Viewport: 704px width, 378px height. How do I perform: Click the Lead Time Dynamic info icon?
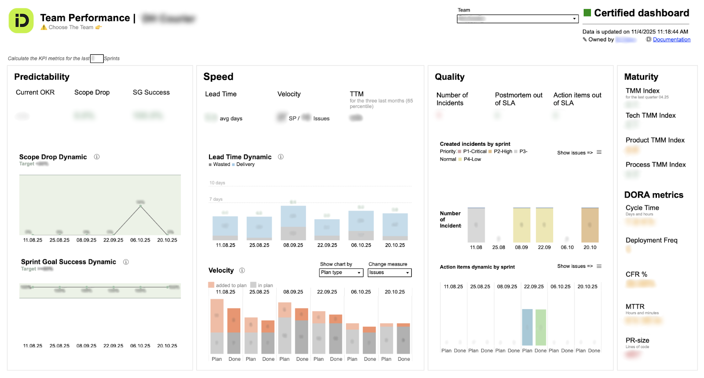click(281, 157)
